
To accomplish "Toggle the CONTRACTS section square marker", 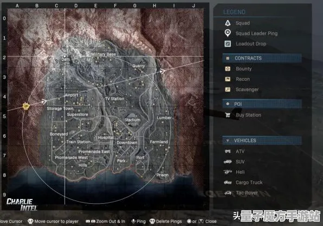I will (x=228, y=59).
